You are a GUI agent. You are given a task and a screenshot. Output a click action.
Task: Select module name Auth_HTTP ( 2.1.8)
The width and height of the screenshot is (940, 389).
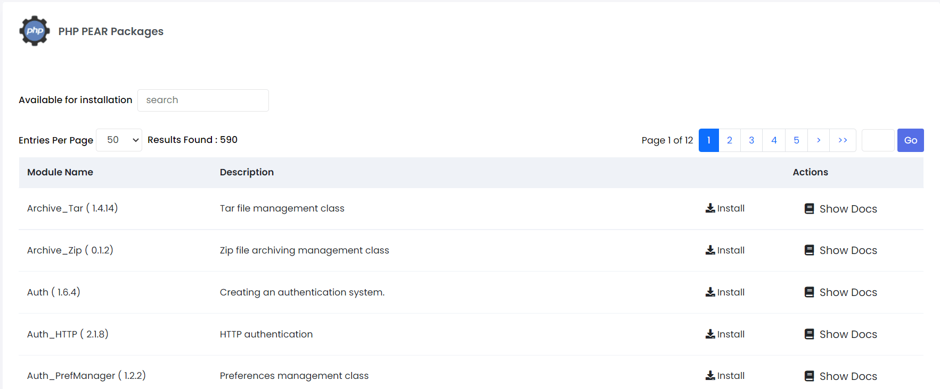point(68,334)
